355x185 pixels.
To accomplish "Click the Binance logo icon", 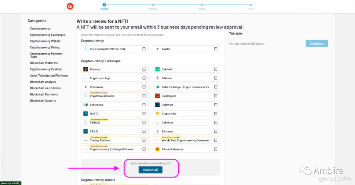I will 85,69.
